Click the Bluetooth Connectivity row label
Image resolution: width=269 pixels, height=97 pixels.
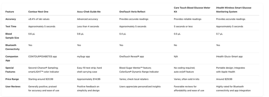(x=13, y=47)
